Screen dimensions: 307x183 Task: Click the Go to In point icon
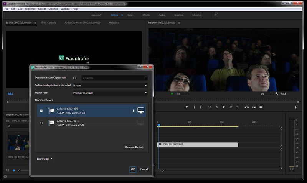[x=210, y=107]
